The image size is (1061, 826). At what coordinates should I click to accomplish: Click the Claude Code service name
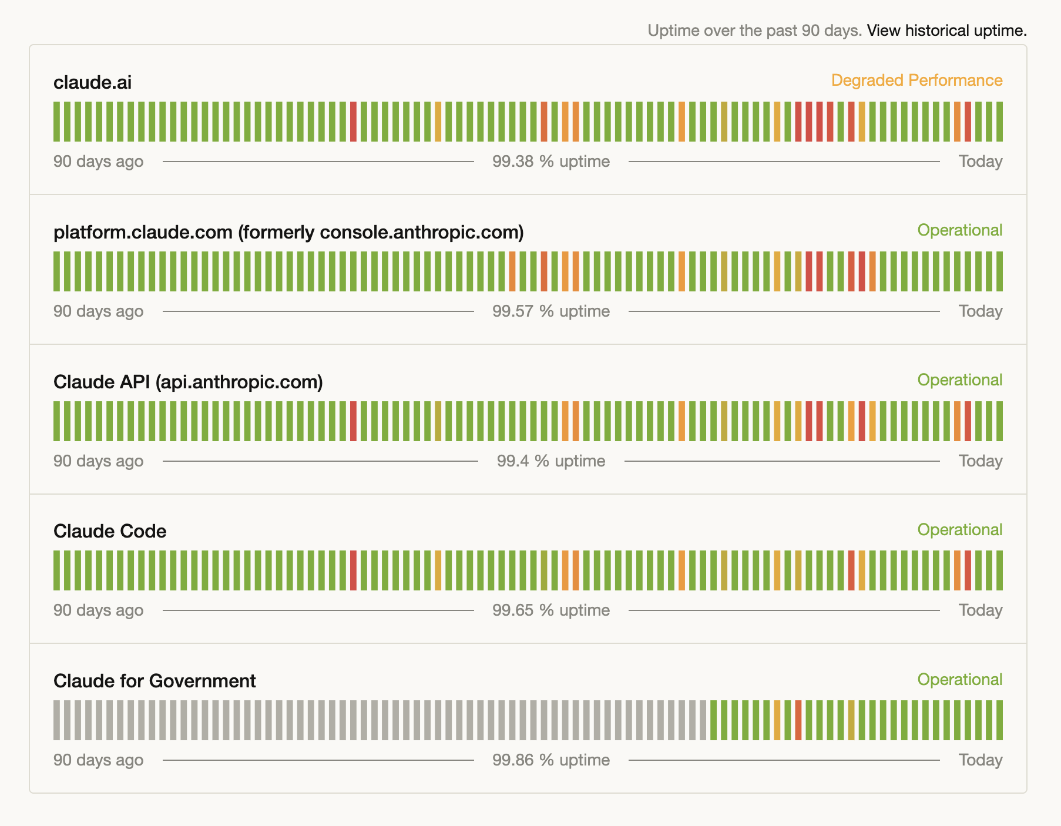109,530
